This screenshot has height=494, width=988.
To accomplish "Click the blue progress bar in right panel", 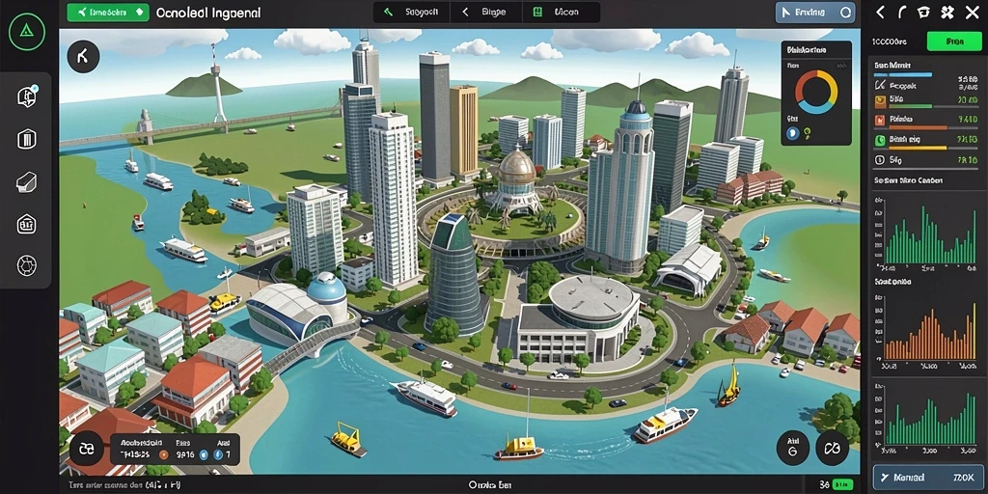I will 902,75.
